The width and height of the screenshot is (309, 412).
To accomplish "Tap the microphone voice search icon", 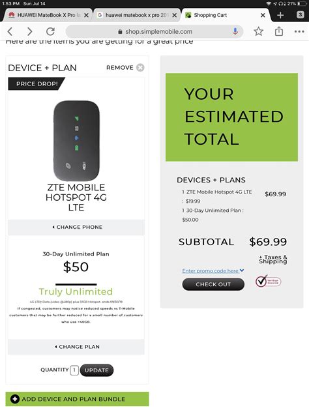I will 235,31.
